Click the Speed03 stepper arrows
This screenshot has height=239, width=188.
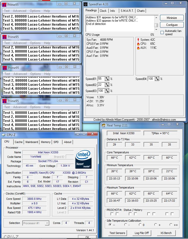(107, 91)
